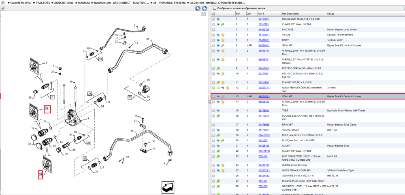The image size is (405, 195).
Task: Click green arrow in 90 ELBOW row 28
Action: (218, 186)
